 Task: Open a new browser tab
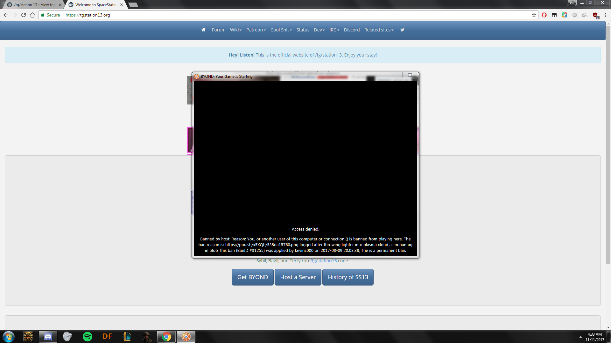(133, 5)
